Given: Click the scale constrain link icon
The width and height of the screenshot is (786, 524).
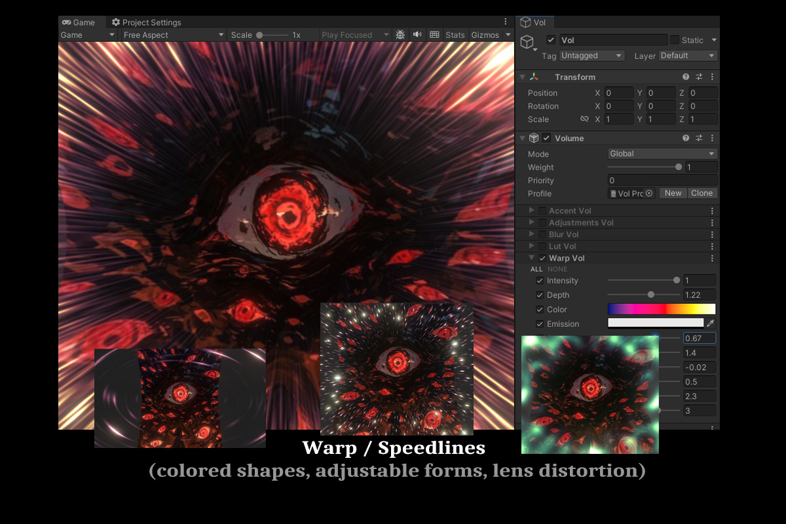Looking at the screenshot, I should pos(584,119).
